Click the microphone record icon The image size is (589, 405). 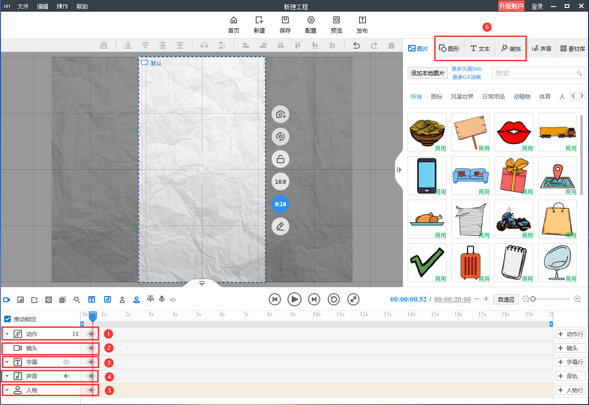tap(162, 299)
